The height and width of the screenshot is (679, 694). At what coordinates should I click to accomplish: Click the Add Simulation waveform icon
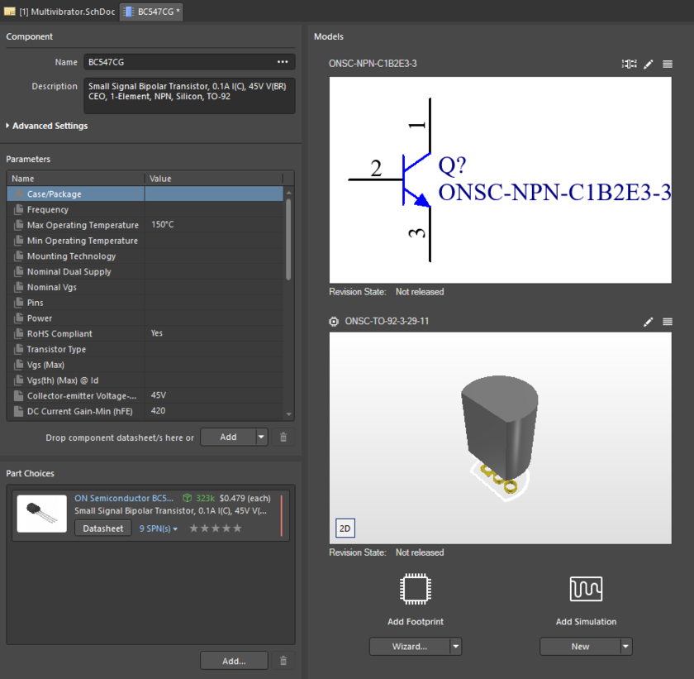(x=586, y=589)
